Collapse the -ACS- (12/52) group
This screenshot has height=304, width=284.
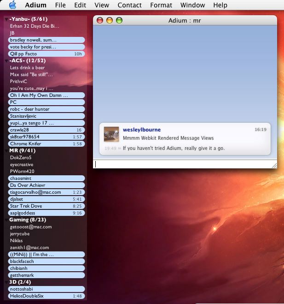[6, 61]
